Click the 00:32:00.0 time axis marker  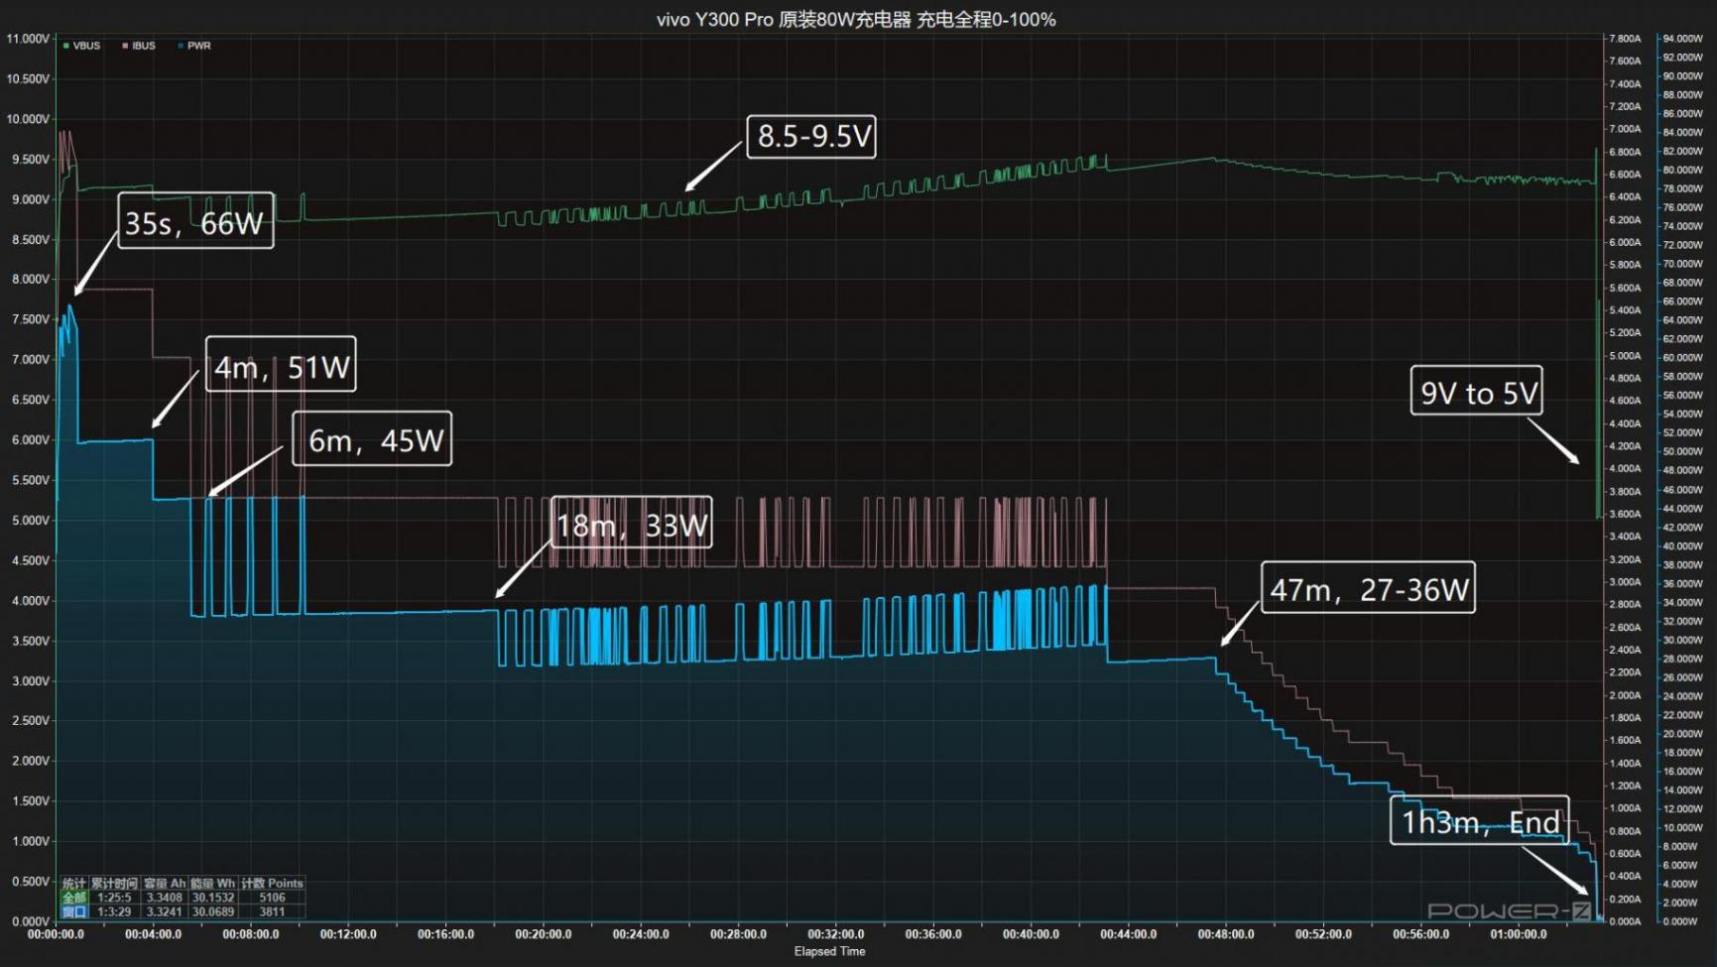835,934
